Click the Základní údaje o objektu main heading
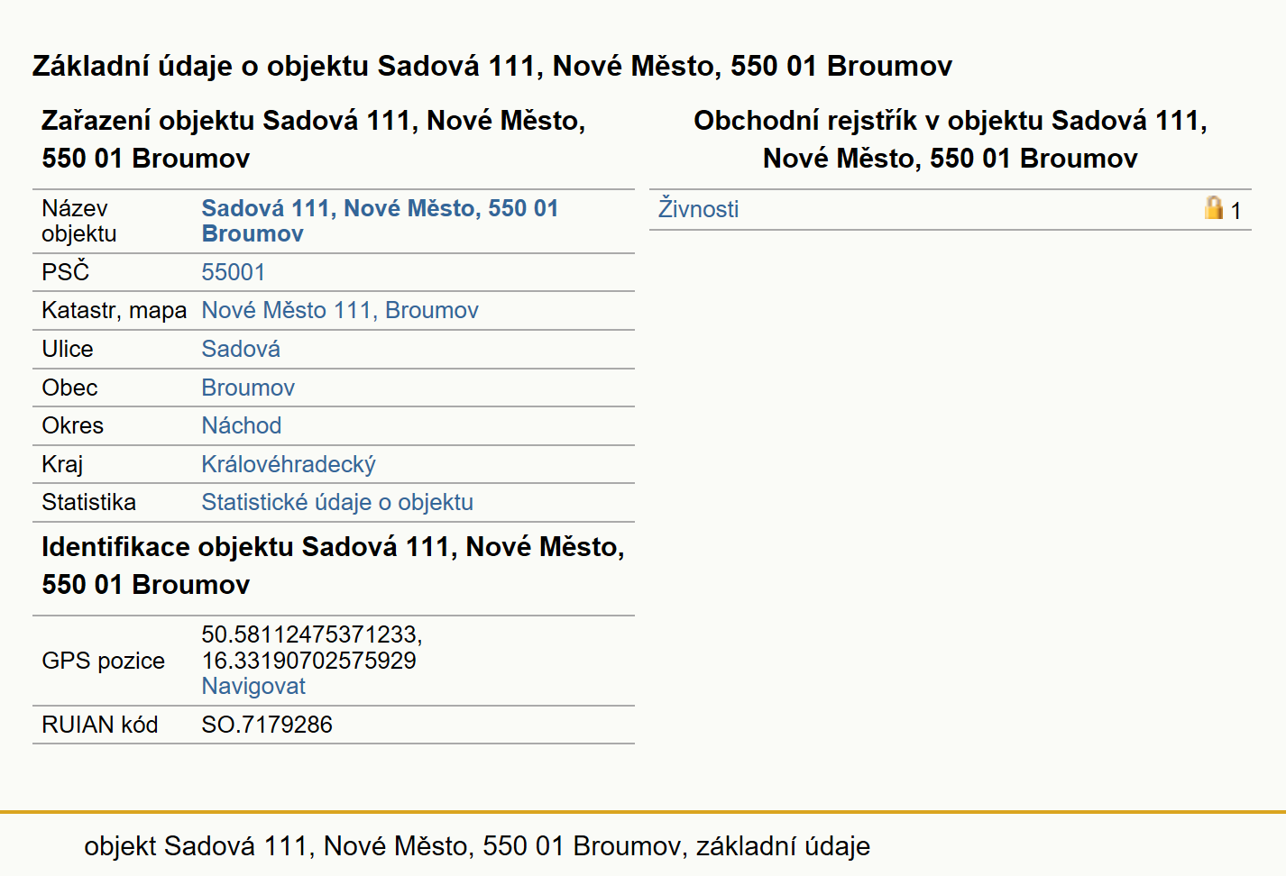This screenshot has width=1286, height=876. (x=492, y=66)
